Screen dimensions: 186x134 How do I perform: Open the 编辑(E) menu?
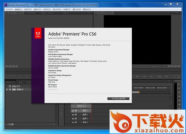pyautogui.click(x=18, y=10)
